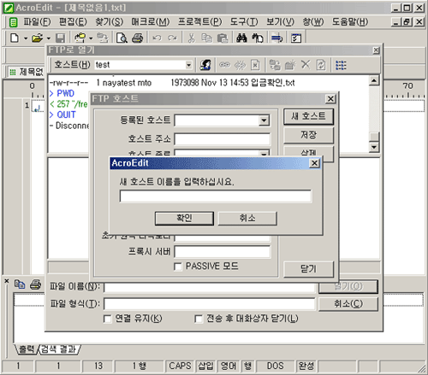Click the 프록시 서버 input field
This screenshot has width=428, height=375.
[x=223, y=252]
